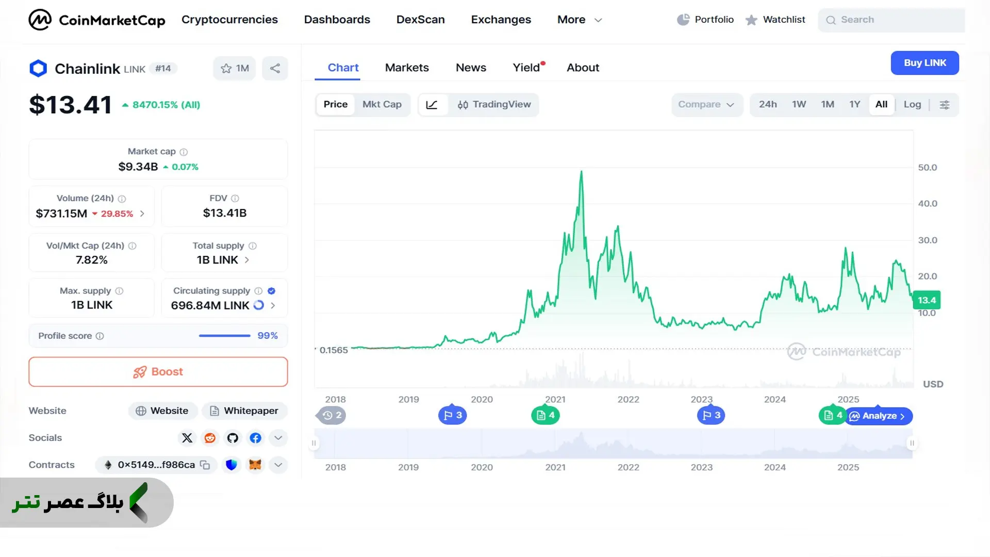This screenshot has height=557, width=990.
Task: Open the Compare dropdown
Action: tap(706, 105)
